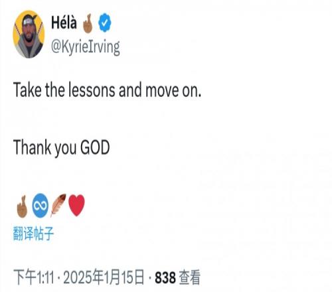The image size is (332, 292).
Task: Click the word "GOD" in tweet
Action: coord(95,147)
